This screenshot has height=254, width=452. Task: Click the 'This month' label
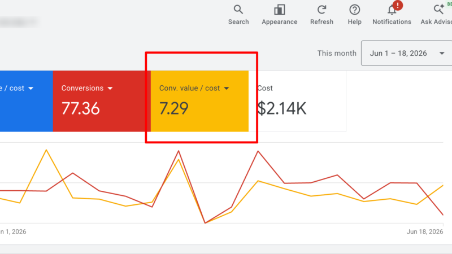(337, 53)
